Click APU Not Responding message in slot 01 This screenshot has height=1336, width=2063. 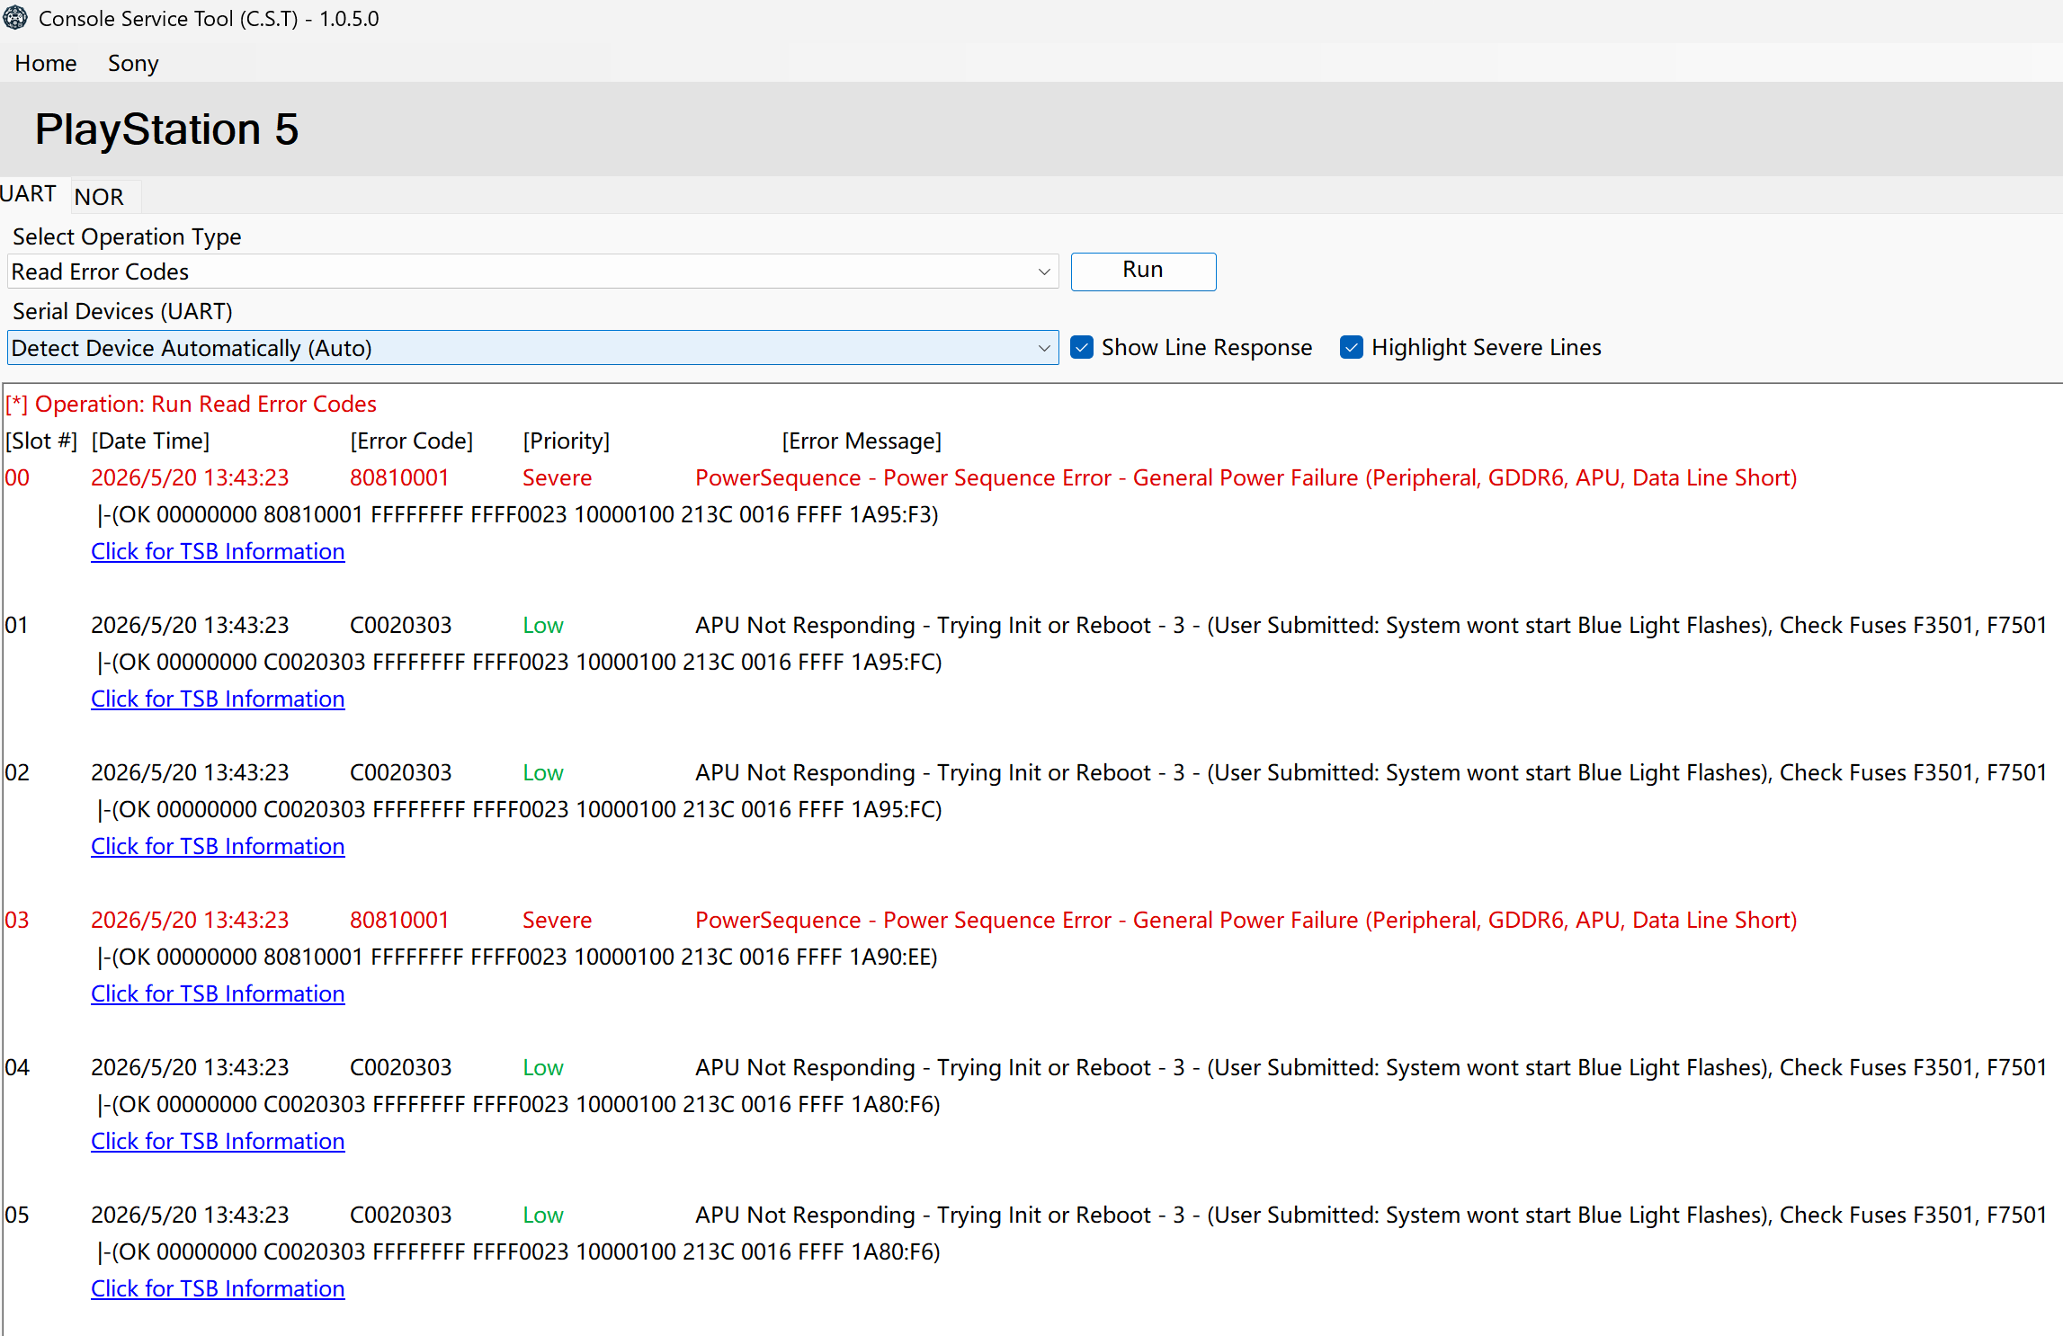(x=1371, y=625)
